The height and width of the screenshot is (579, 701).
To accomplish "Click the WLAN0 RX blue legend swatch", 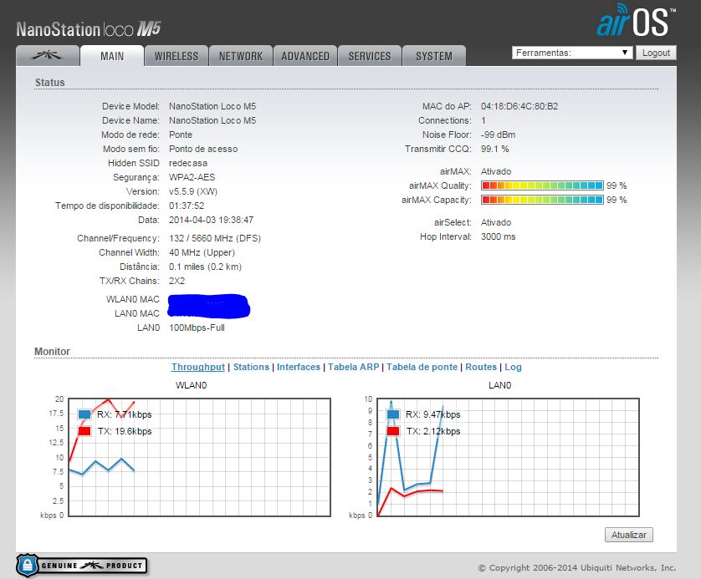I will 84,414.
